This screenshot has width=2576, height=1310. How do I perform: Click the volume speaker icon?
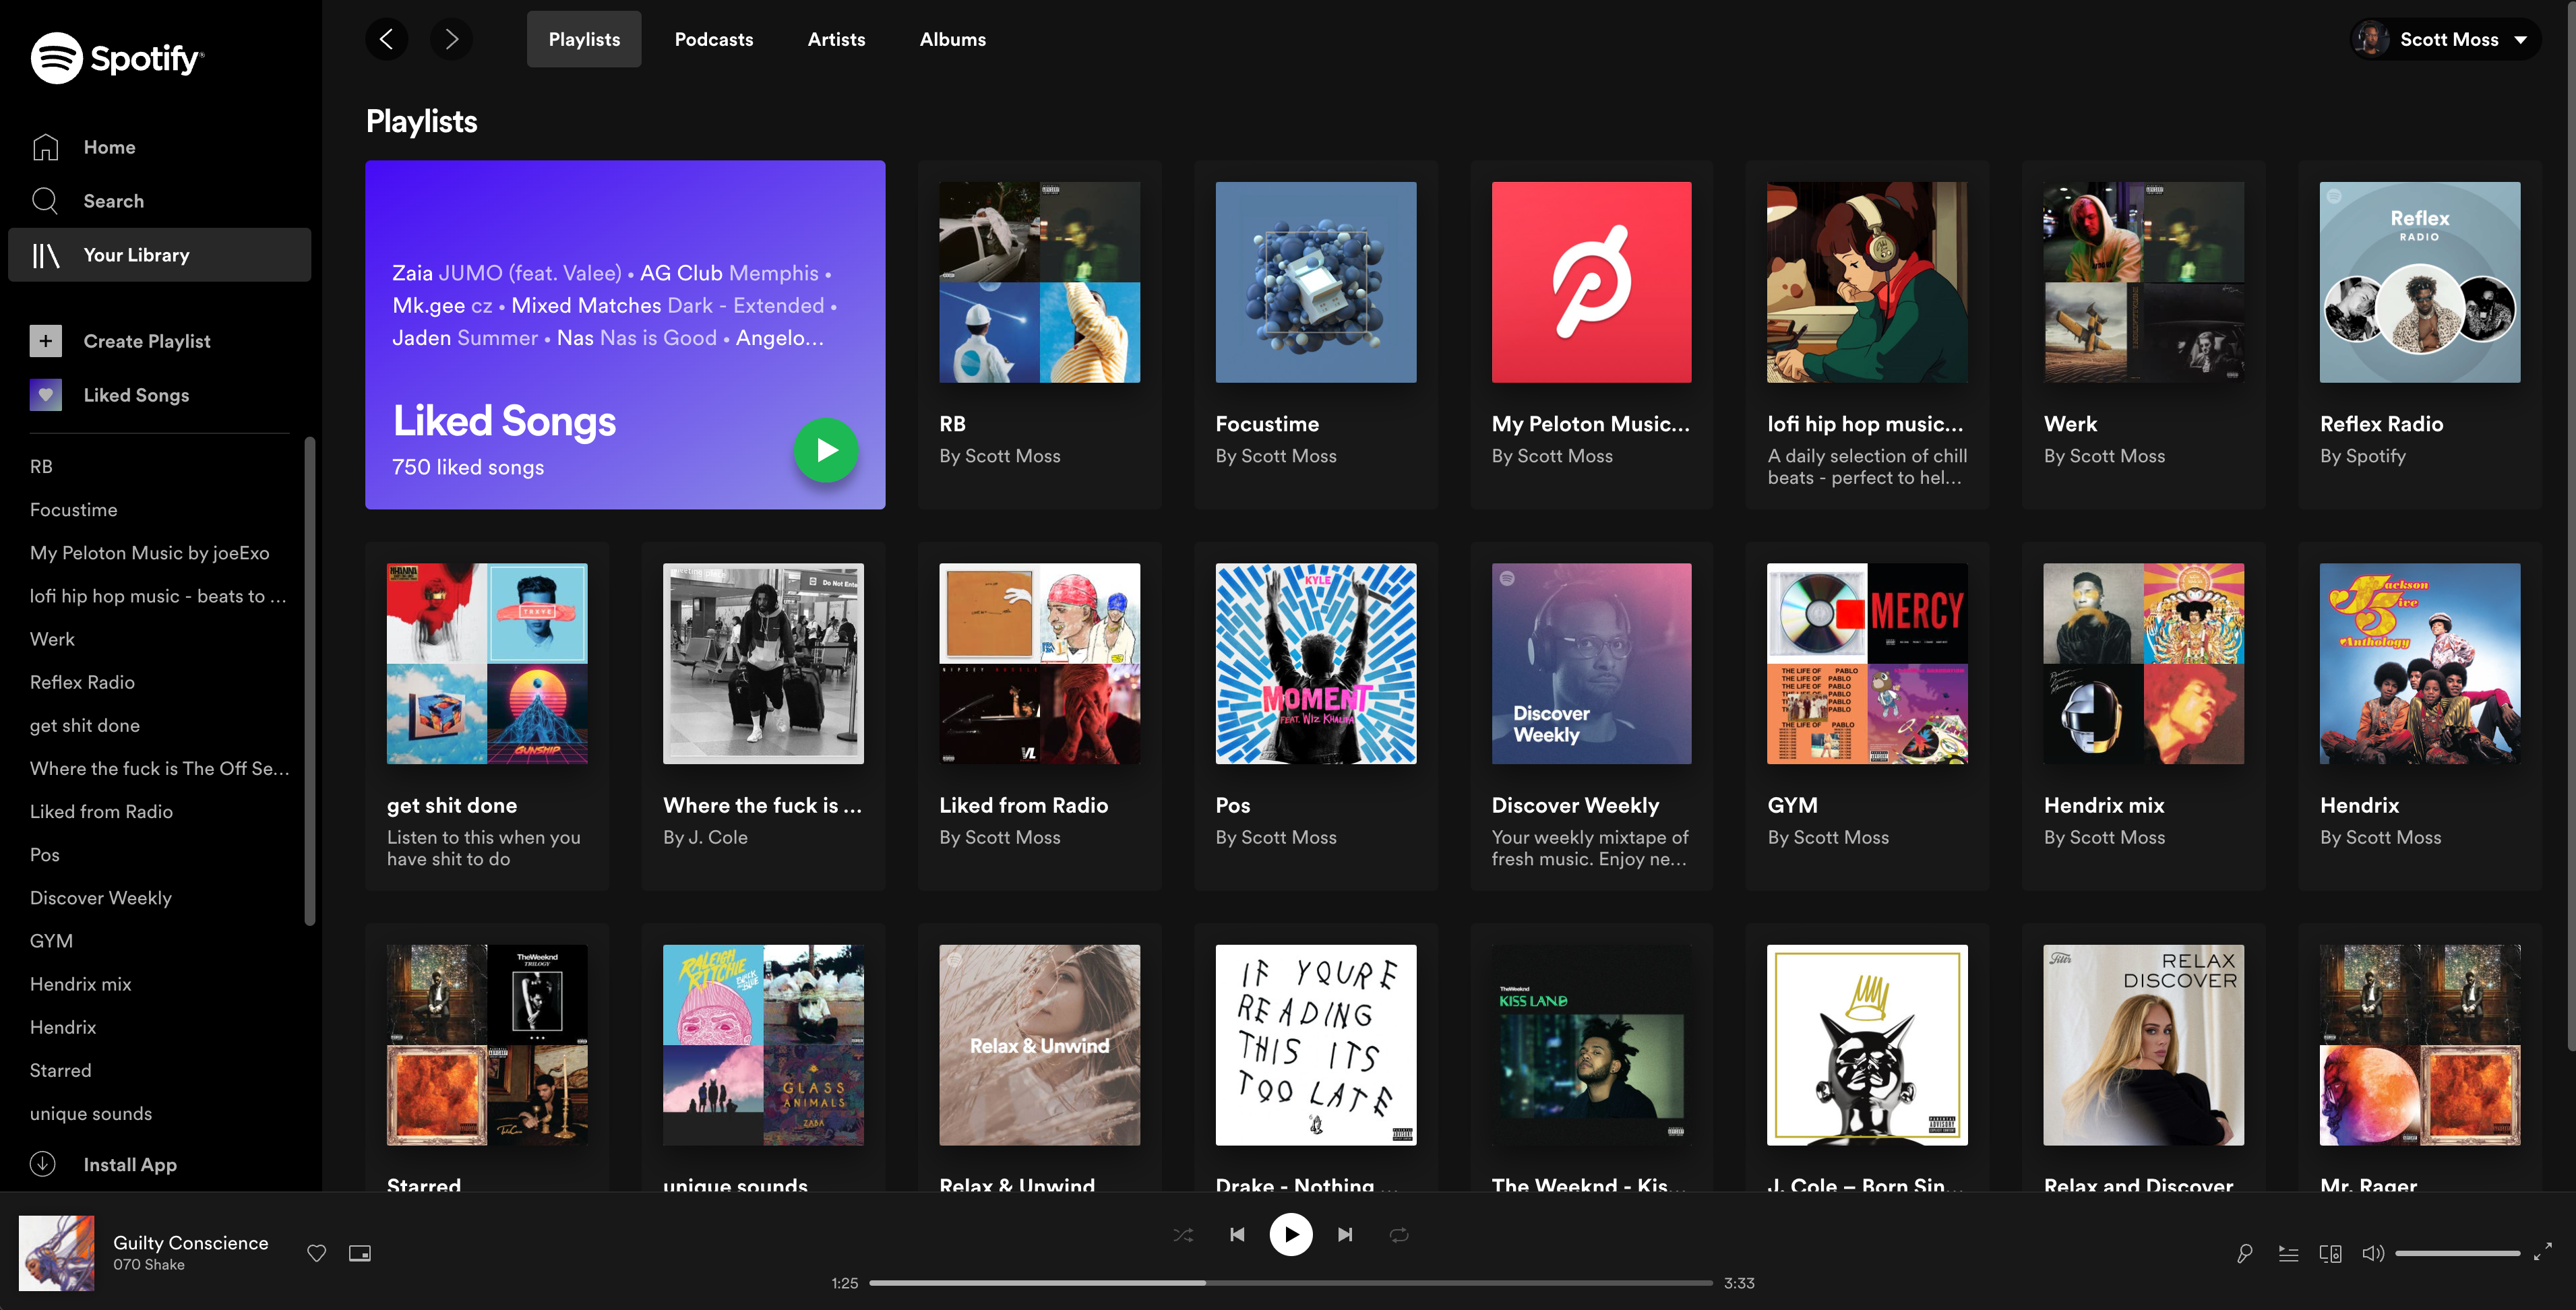[2373, 1253]
